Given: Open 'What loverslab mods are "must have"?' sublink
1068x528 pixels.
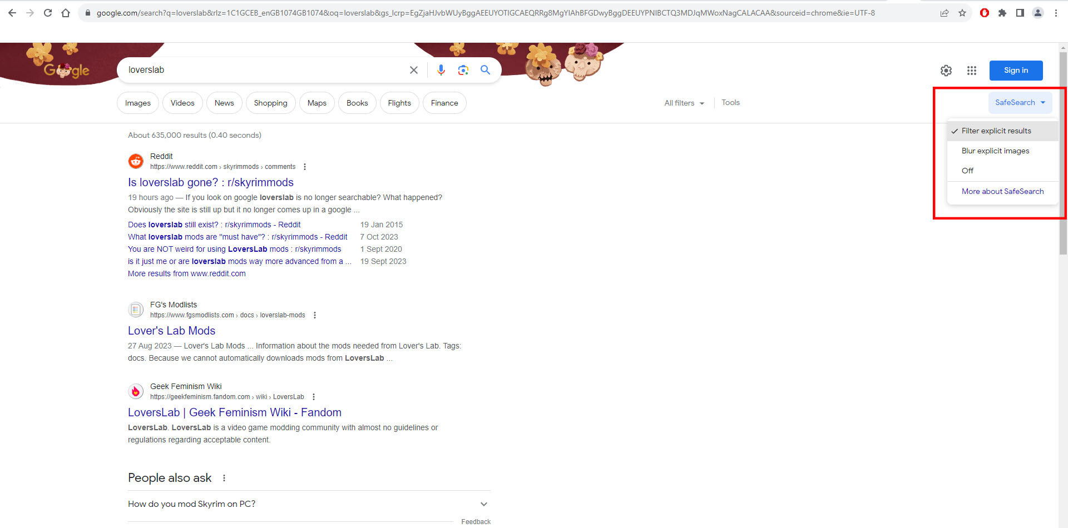Looking at the screenshot, I should click(x=238, y=237).
